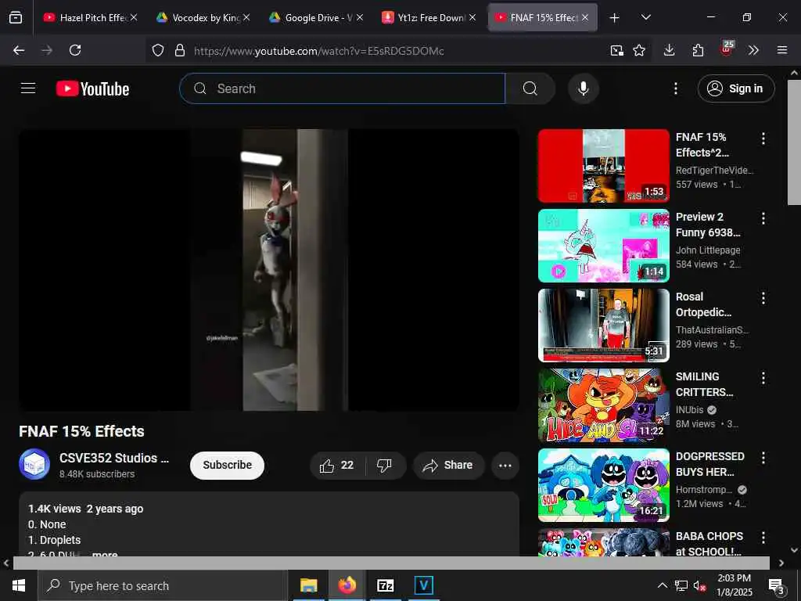Screen dimensions: 801x601
Task: Open Rosal Ortopedic video thumbnail
Action: [603, 325]
